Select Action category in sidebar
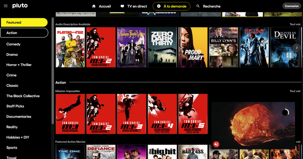Image resolution: width=303 pixels, height=159 pixels. (24, 33)
